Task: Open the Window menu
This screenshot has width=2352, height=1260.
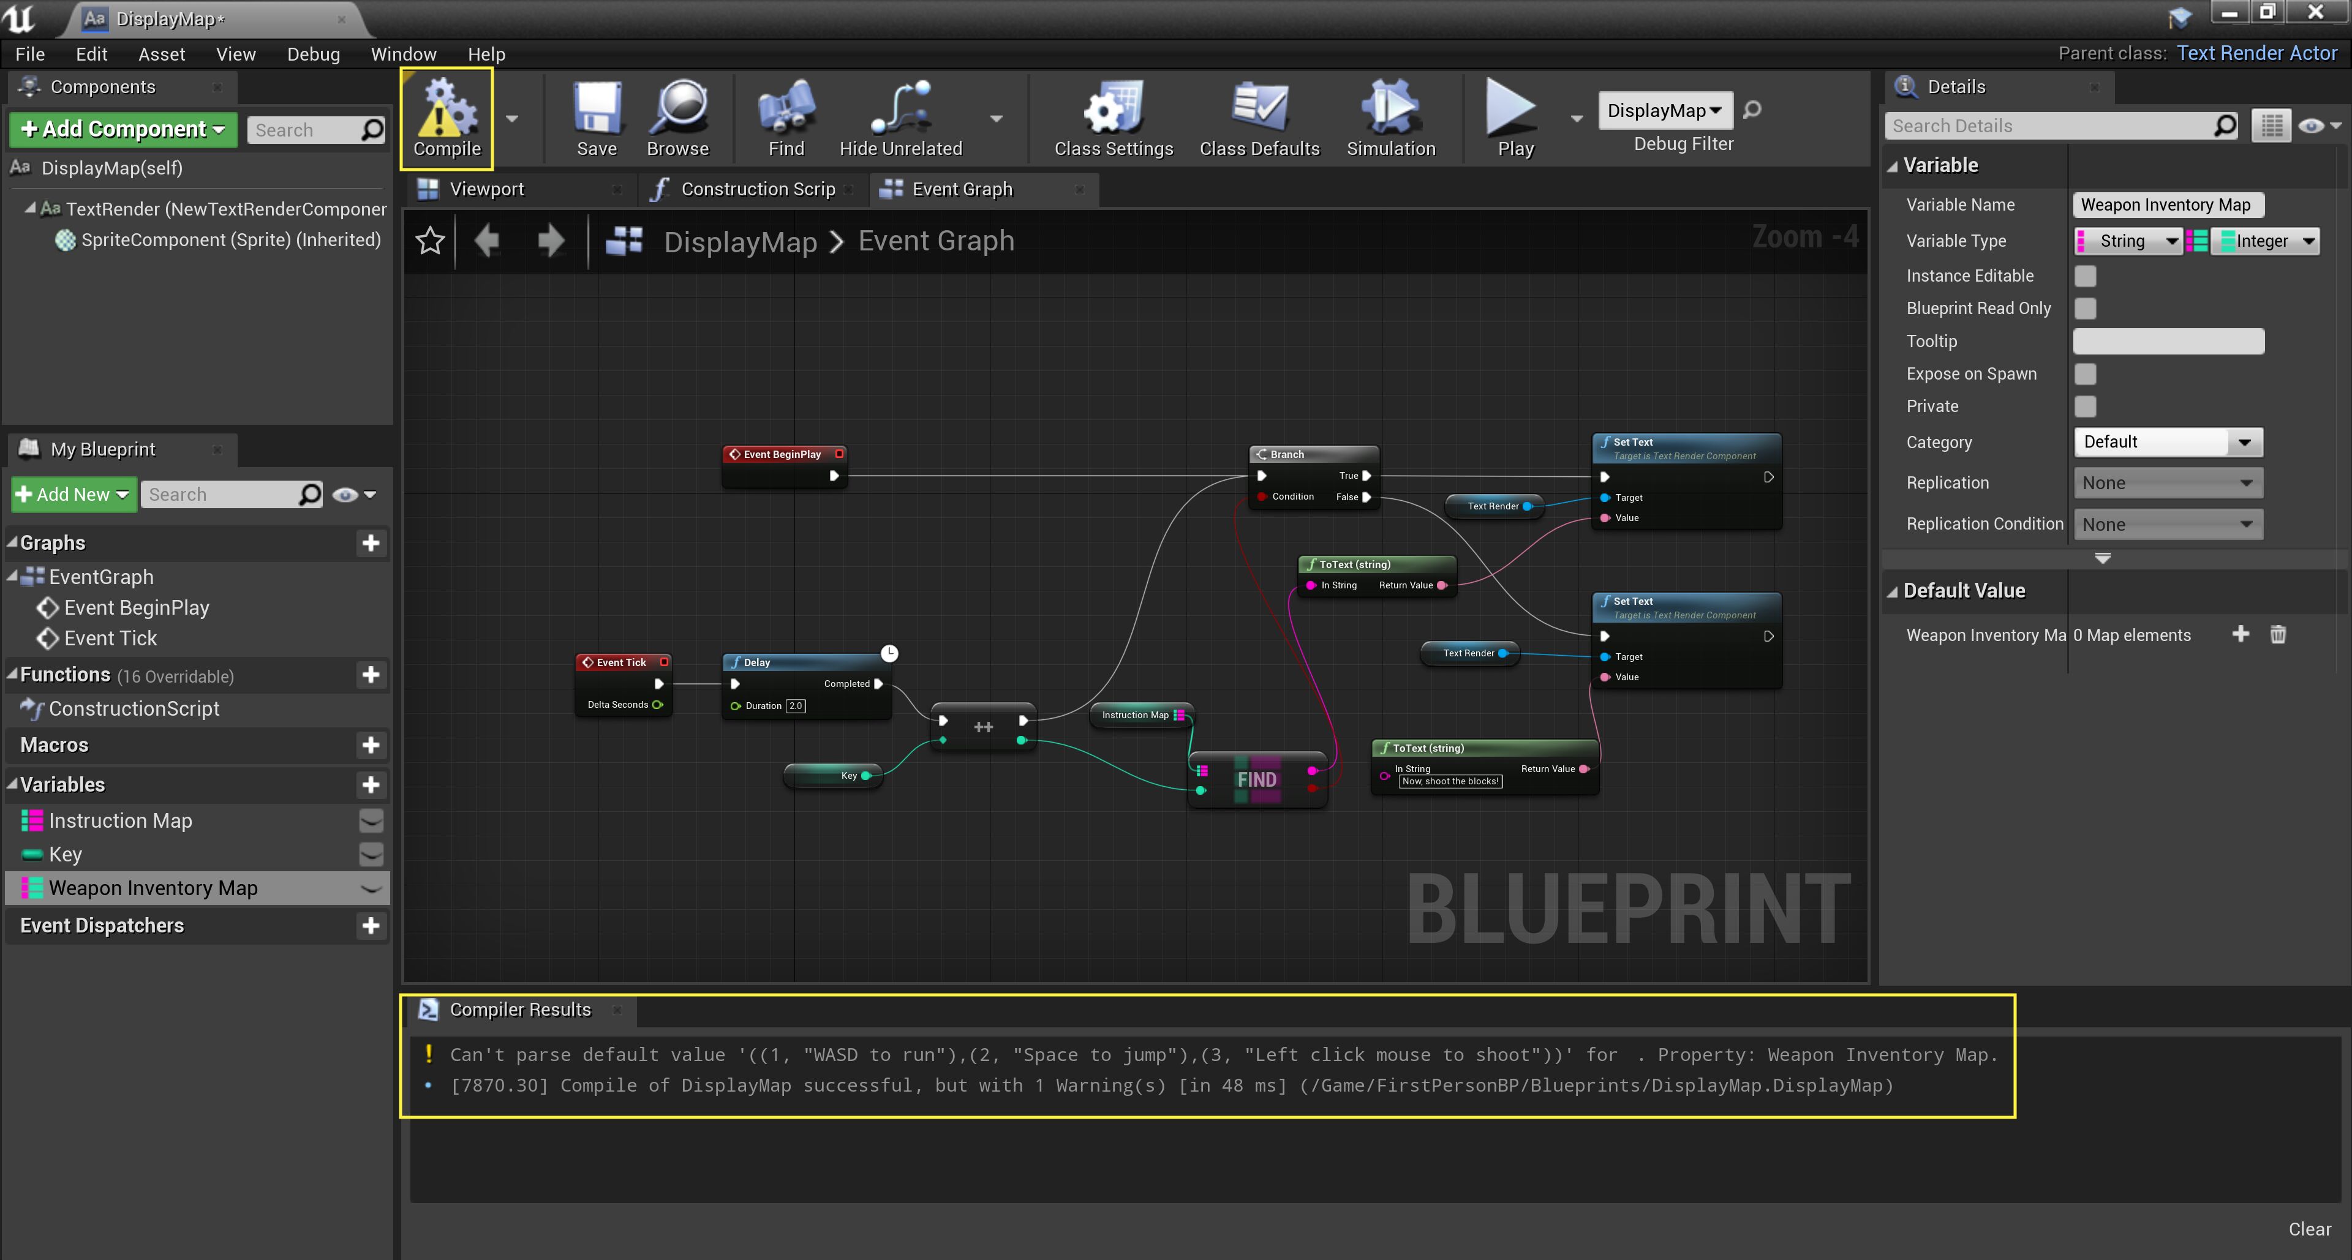Action: tap(402, 54)
